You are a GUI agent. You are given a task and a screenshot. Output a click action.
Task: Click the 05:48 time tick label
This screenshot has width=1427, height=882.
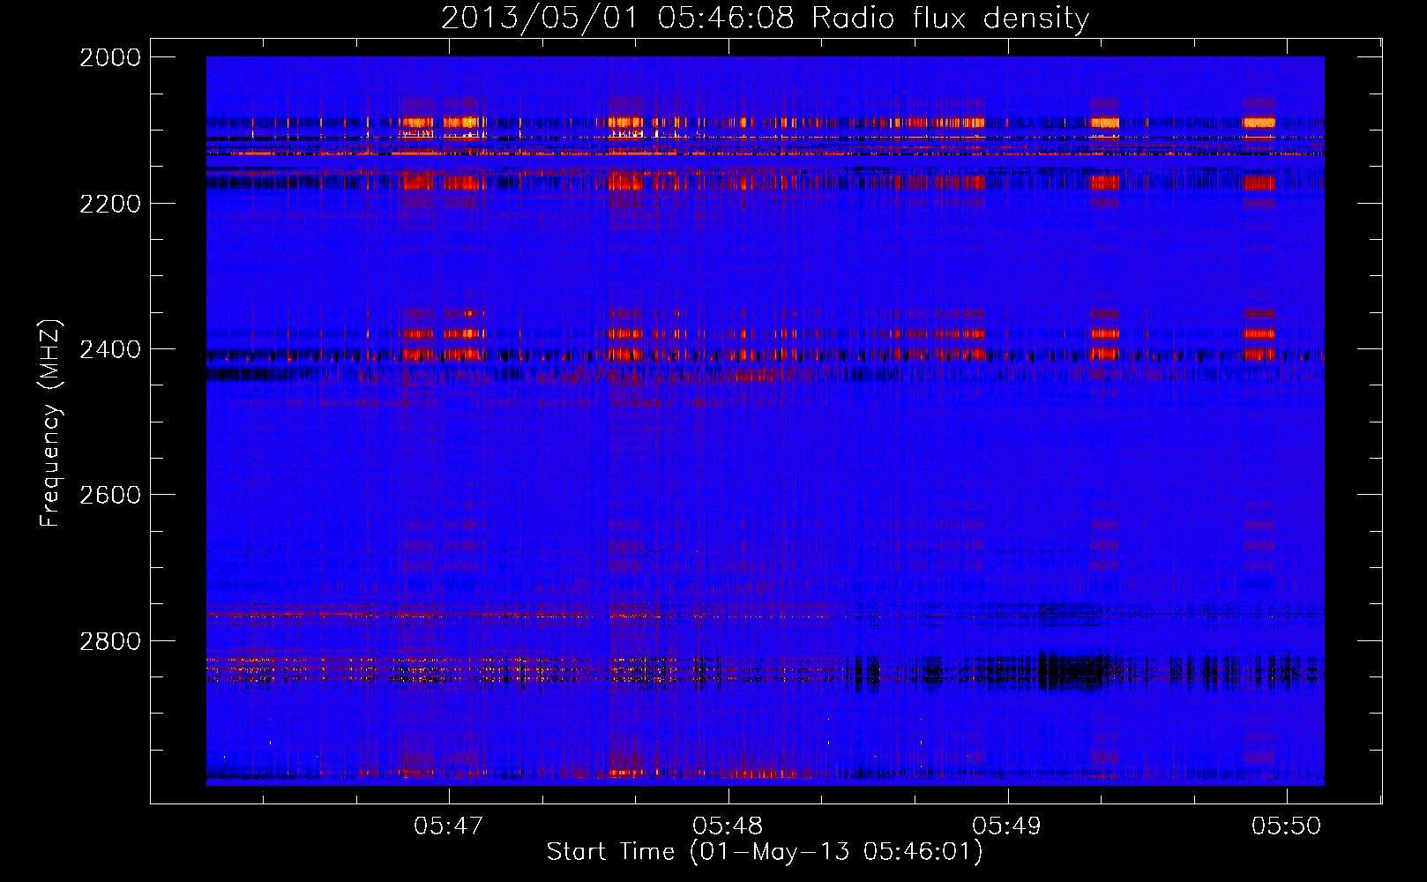[x=728, y=826]
